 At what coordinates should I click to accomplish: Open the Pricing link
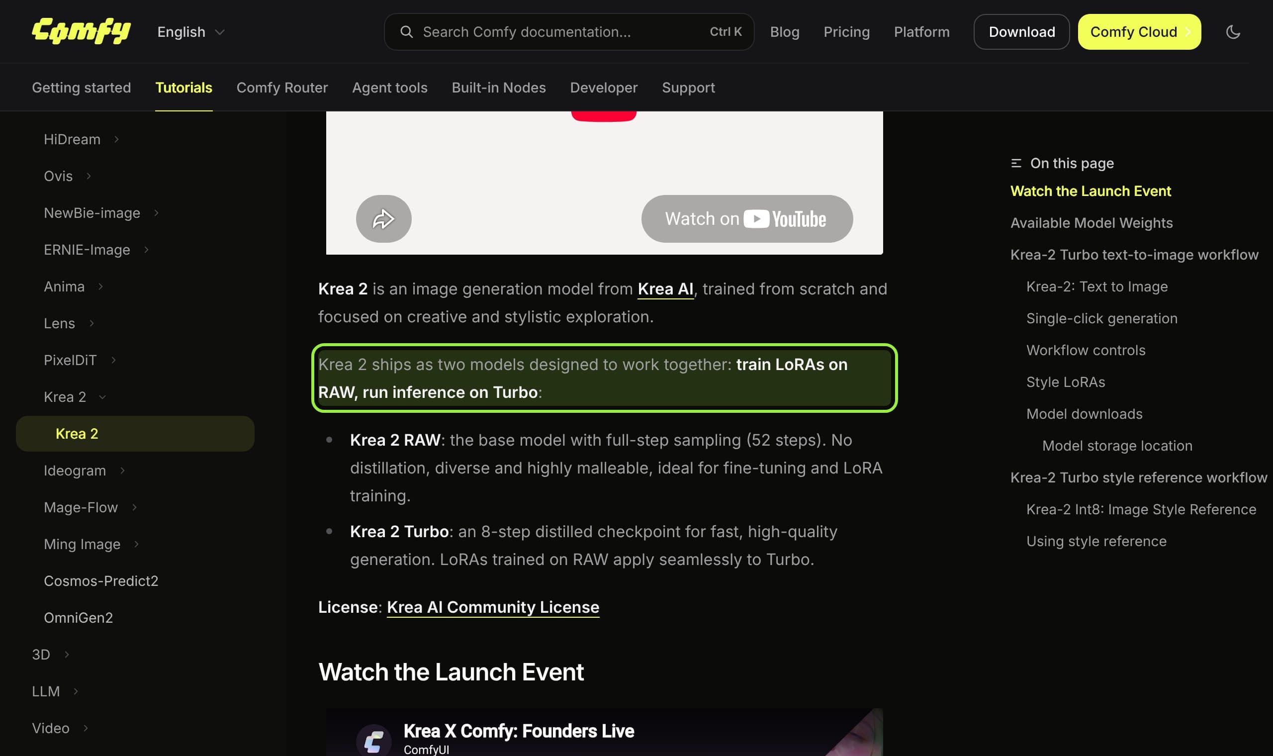(846, 32)
